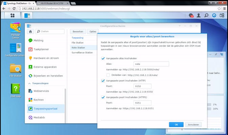Reload the page with the refresh icon
Viewport: 228px width, 135px height.
(x=14, y=8)
